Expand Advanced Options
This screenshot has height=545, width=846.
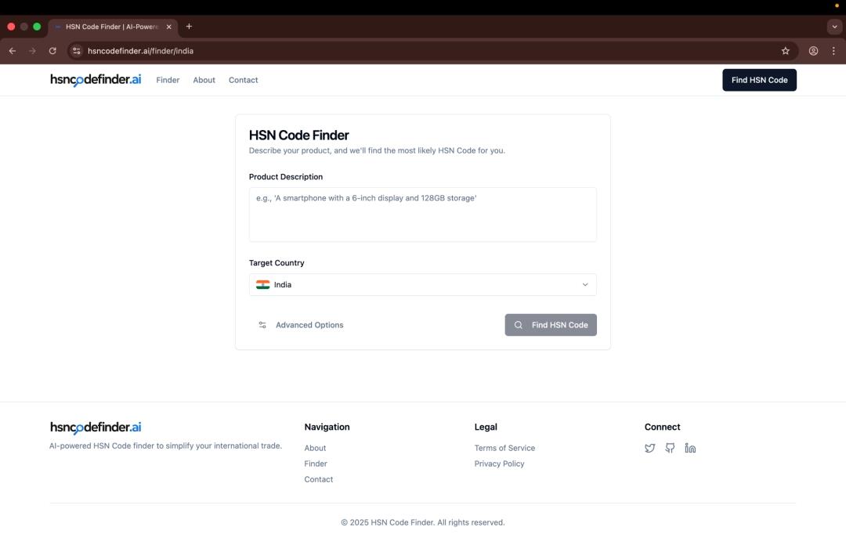point(301,325)
